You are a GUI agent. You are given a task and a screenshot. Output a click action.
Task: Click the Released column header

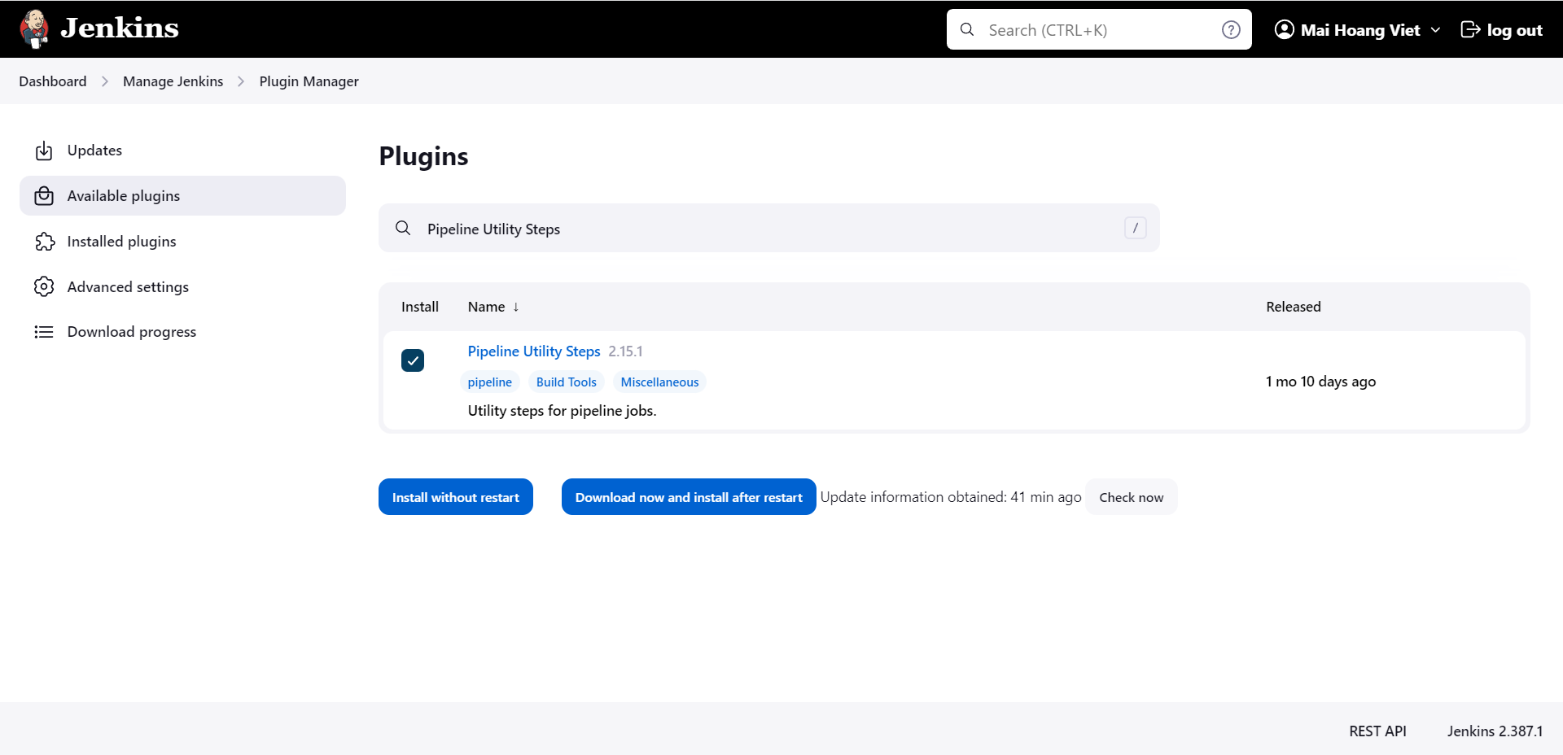pyautogui.click(x=1293, y=307)
